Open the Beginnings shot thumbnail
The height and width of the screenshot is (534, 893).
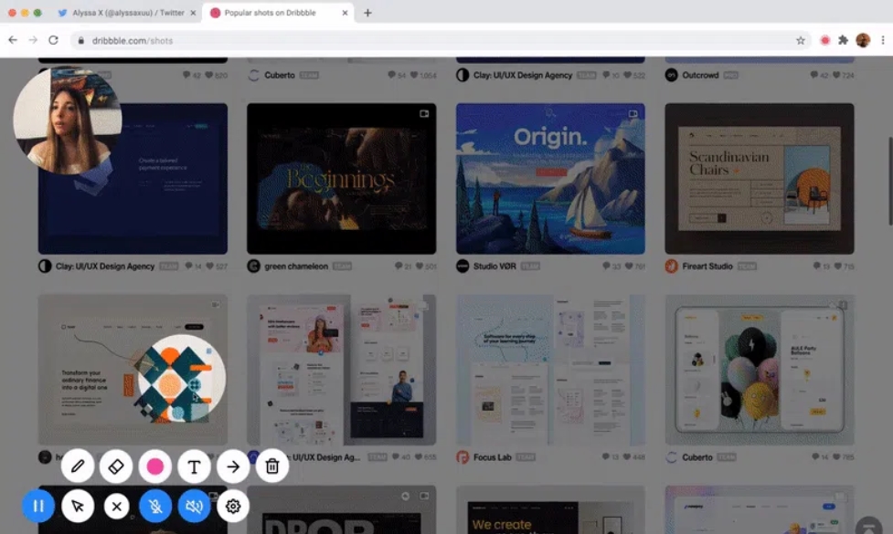(341, 179)
